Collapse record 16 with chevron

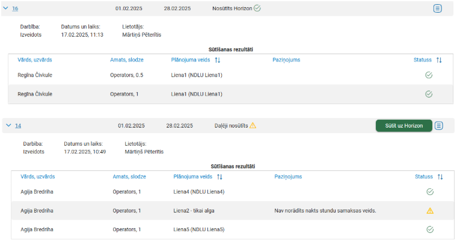pyautogui.click(x=5, y=8)
